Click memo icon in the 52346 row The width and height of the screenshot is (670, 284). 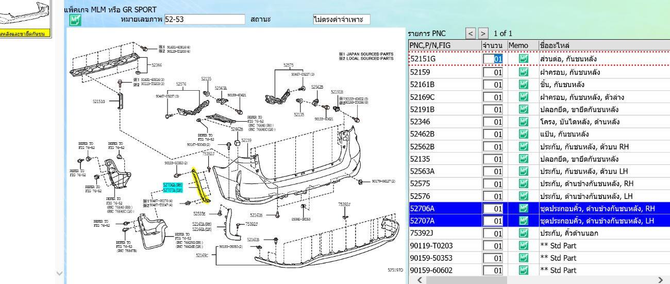[x=523, y=122]
